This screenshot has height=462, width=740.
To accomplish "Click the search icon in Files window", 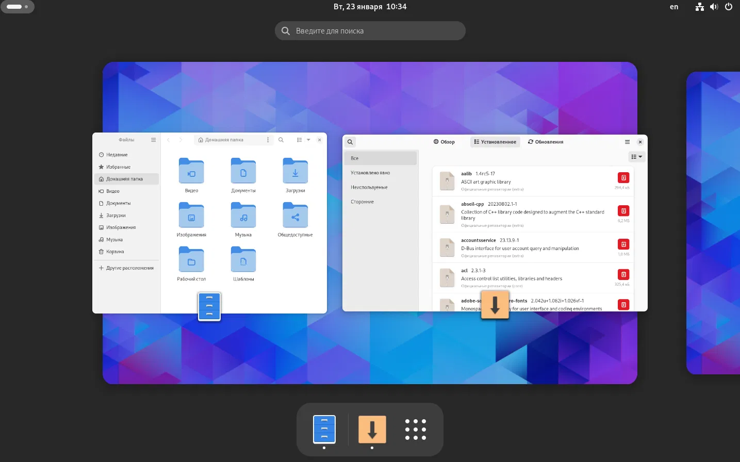I will pyautogui.click(x=281, y=140).
